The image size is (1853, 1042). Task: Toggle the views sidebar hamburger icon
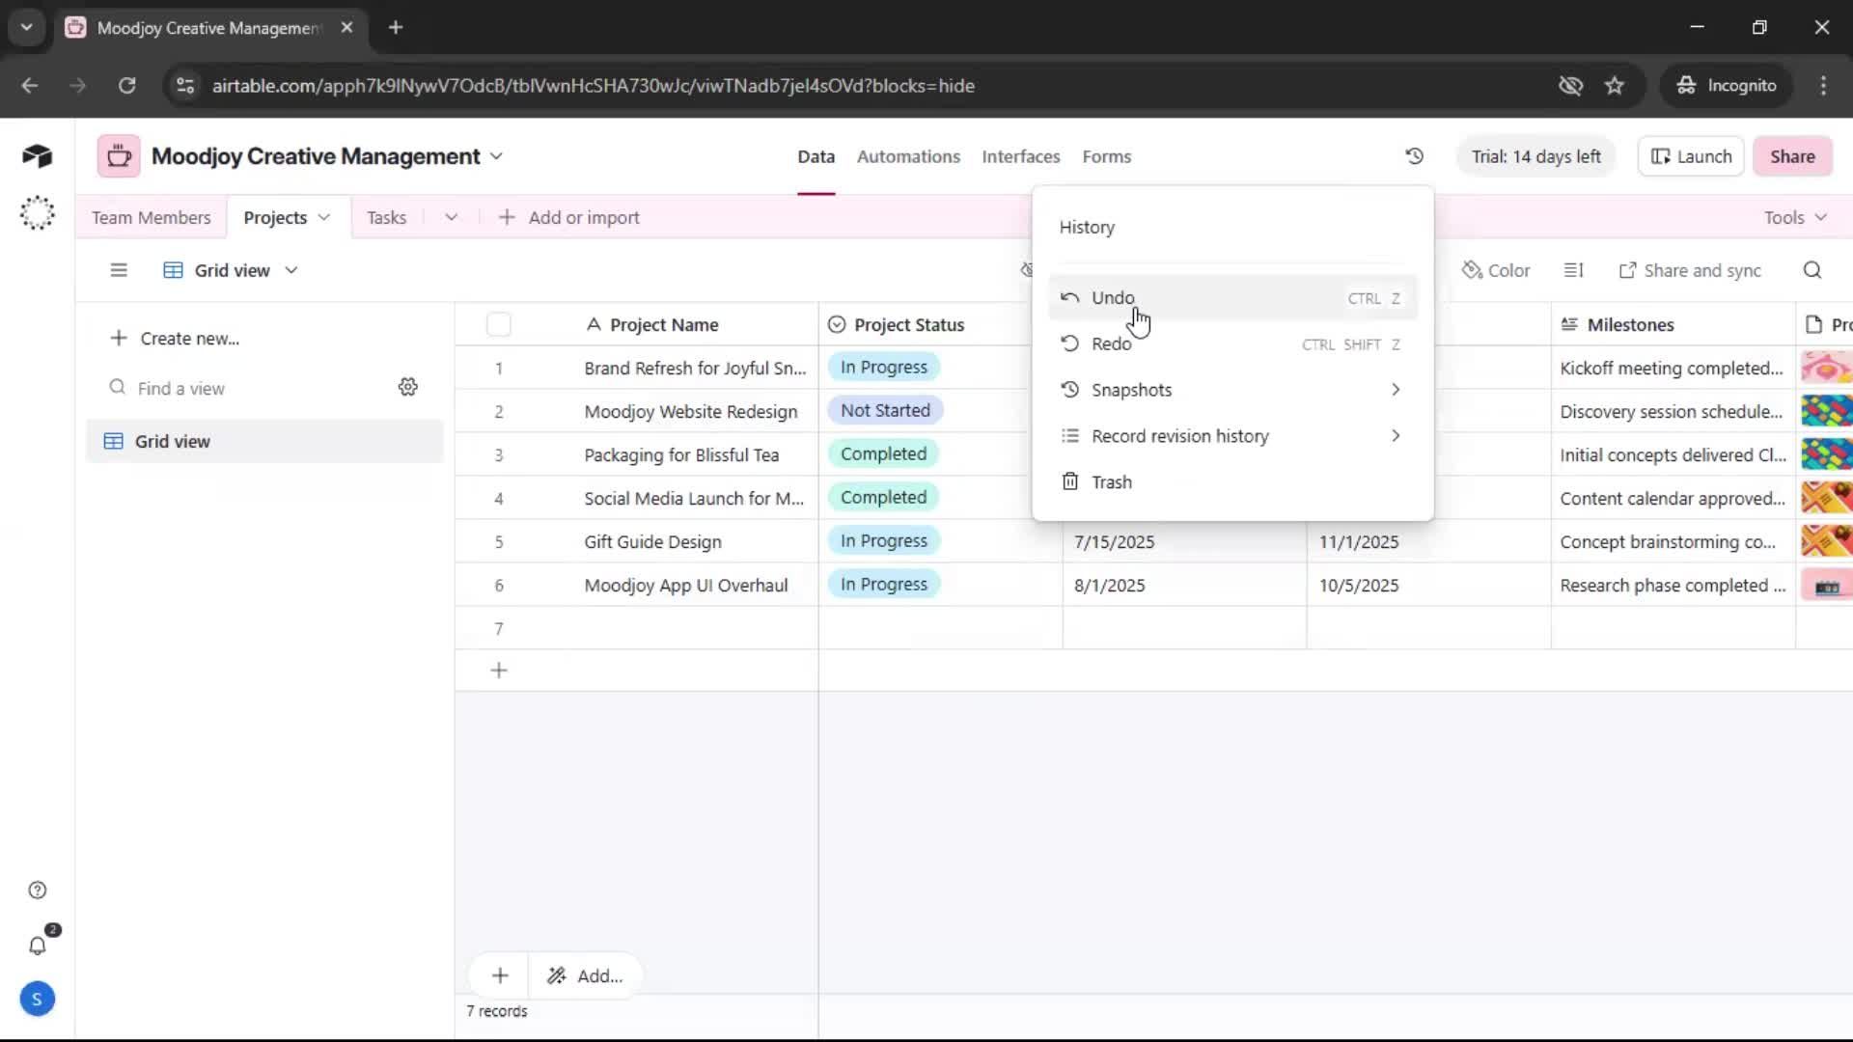pyautogui.click(x=119, y=270)
